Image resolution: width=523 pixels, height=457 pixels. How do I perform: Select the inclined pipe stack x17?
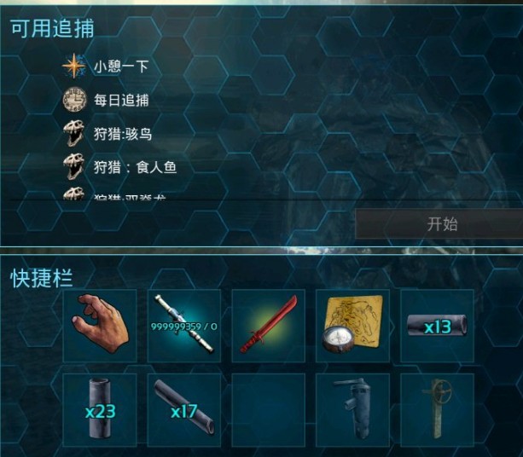184,410
